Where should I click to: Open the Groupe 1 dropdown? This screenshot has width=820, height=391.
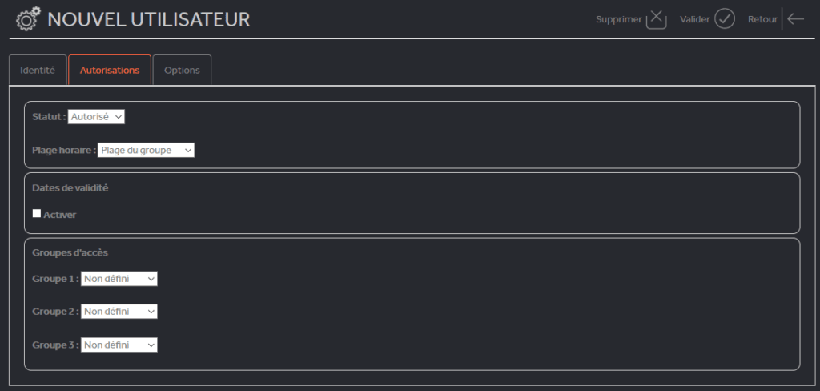click(119, 279)
